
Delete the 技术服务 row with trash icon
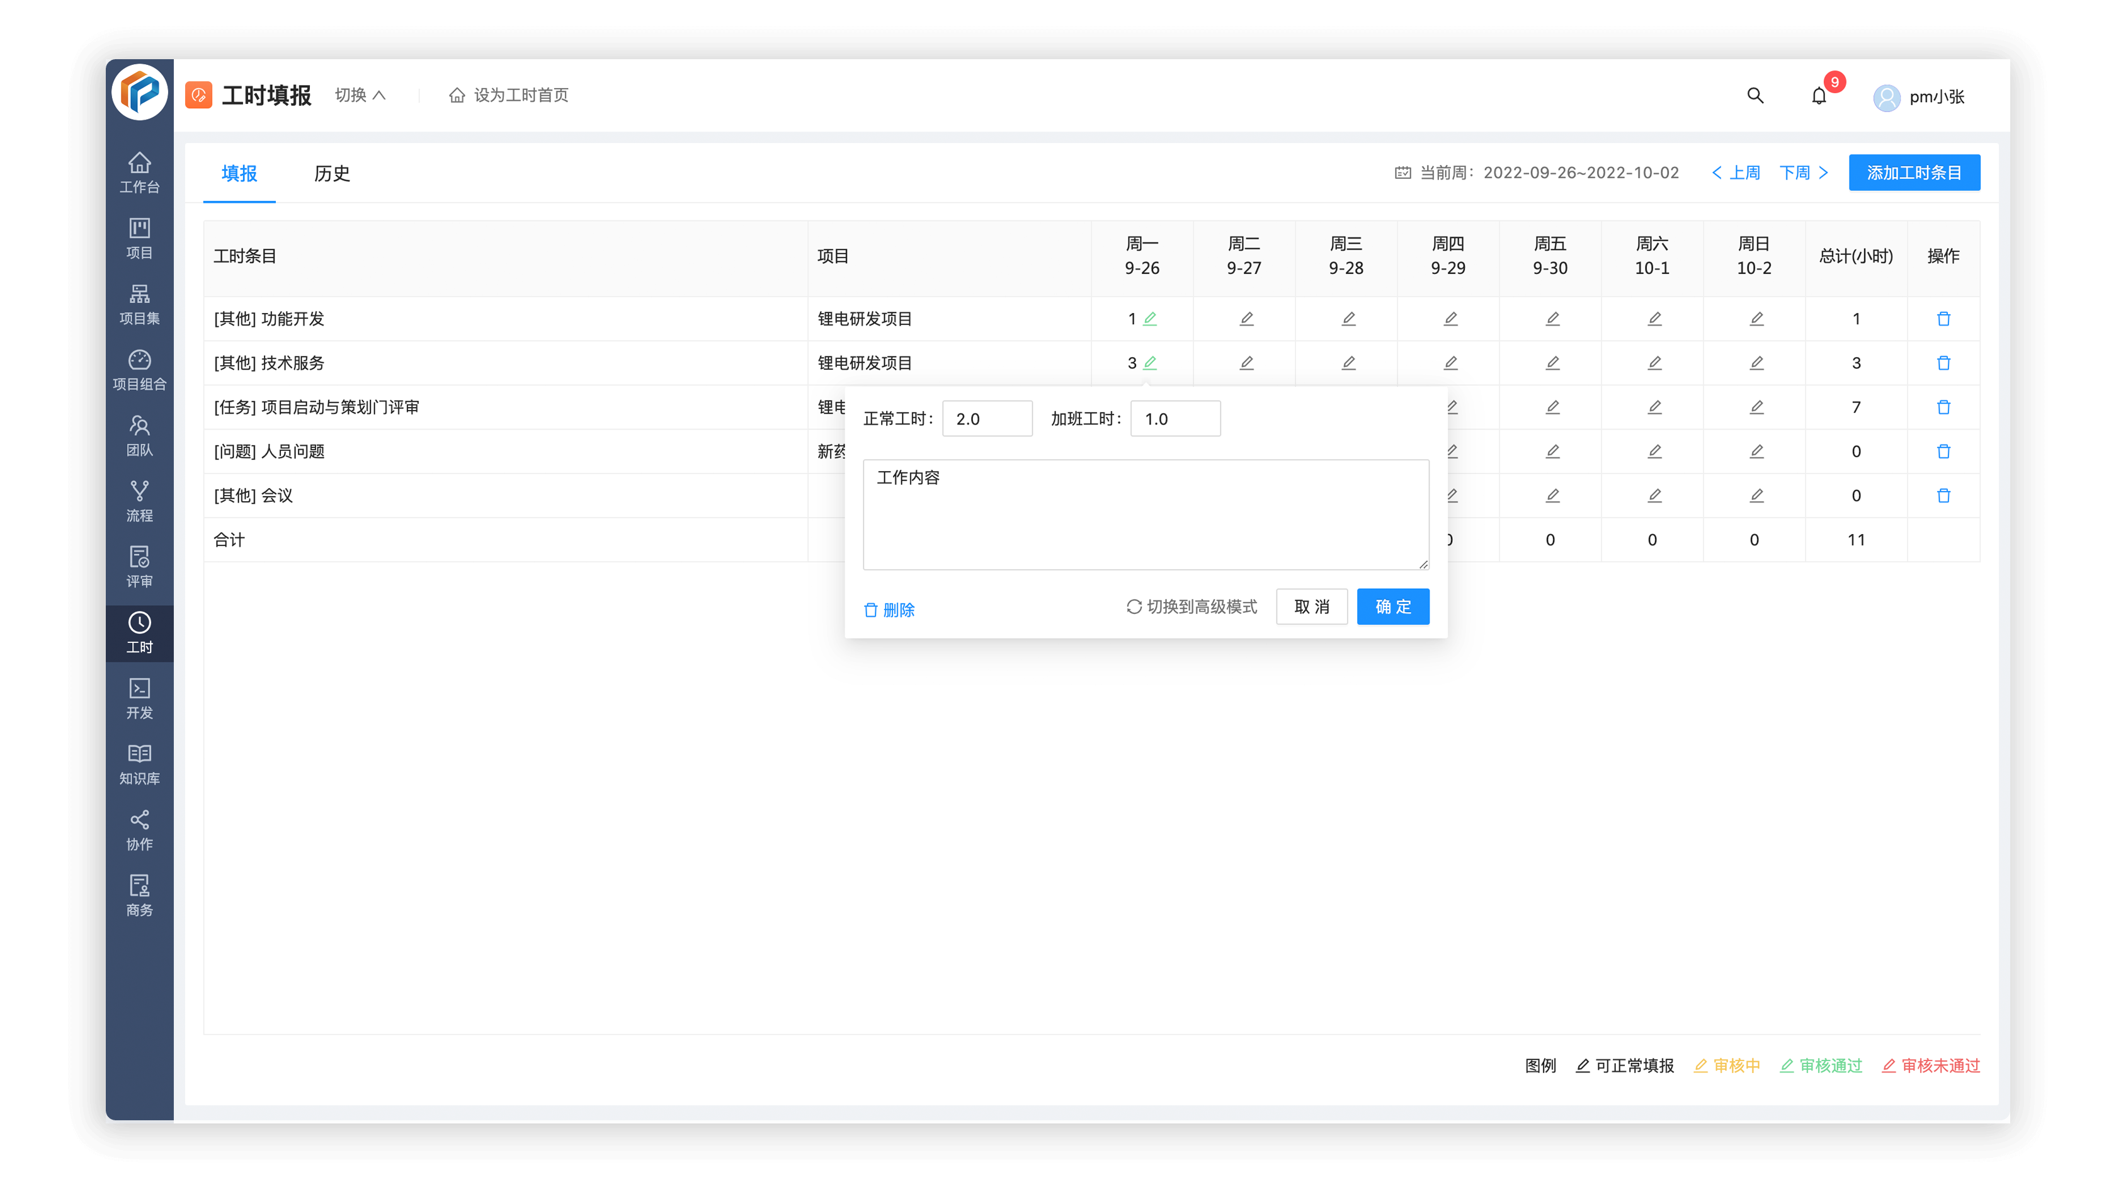point(1943,363)
